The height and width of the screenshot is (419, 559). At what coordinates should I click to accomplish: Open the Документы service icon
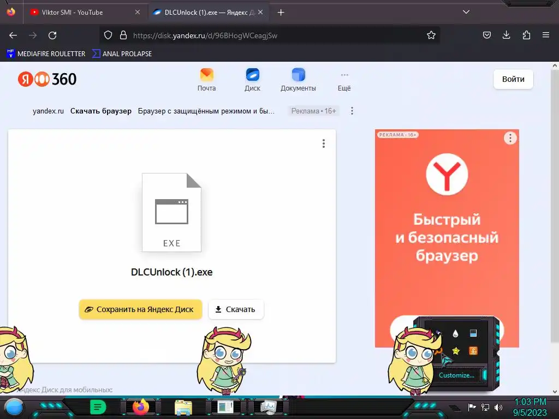pyautogui.click(x=298, y=80)
